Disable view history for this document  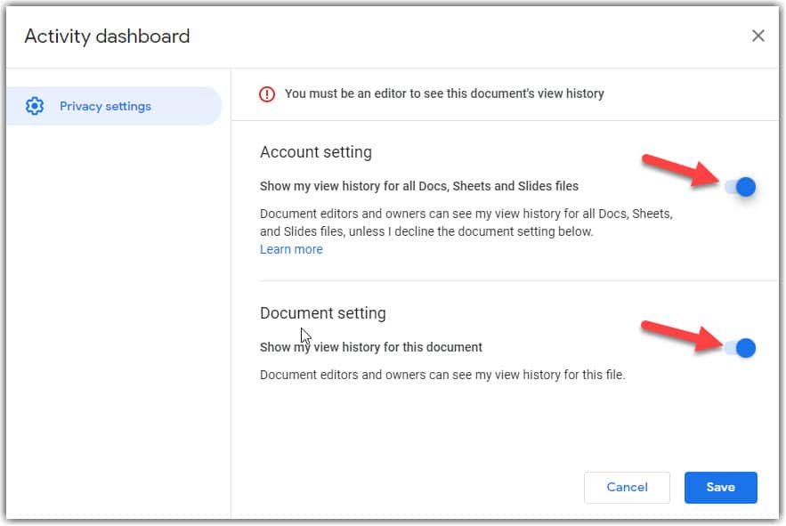click(741, 348)
